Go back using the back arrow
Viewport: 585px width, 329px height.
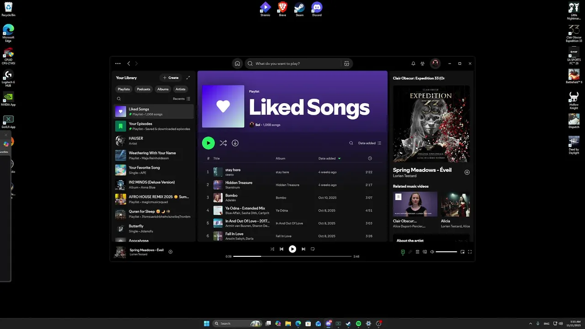(x=129, y=64)
